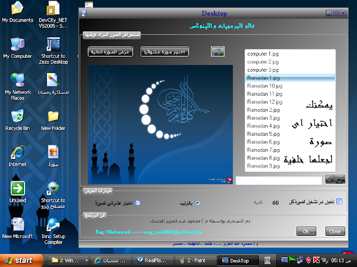
Task: Open the EN language bar indicator
Action: click(267, 260)
